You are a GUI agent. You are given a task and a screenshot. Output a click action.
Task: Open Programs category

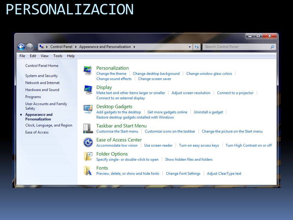click(33, 97)
